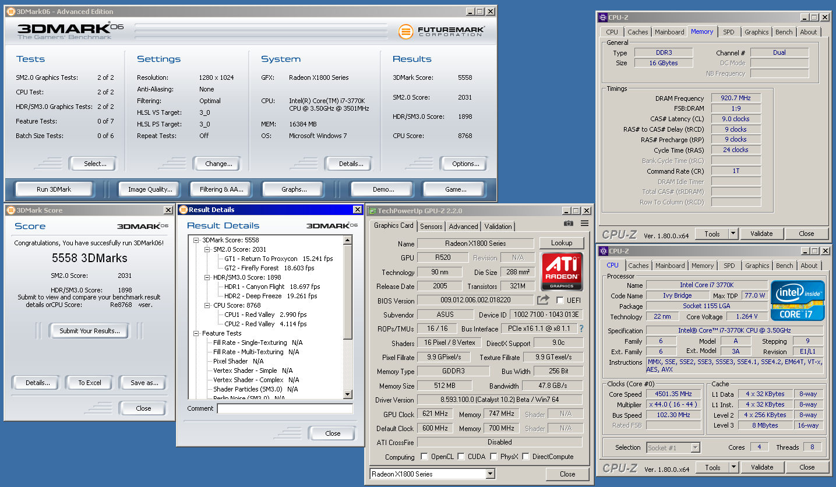Screen dimensions: 836x487
Task: Click the Bus Interface question mark icon
Action: point(581,329)
